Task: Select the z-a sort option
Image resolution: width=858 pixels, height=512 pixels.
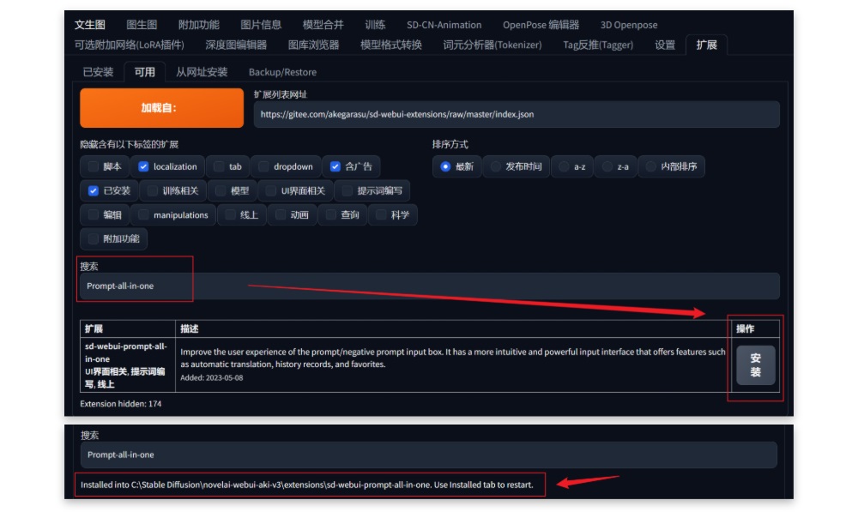Action: (x=607, y=166)
